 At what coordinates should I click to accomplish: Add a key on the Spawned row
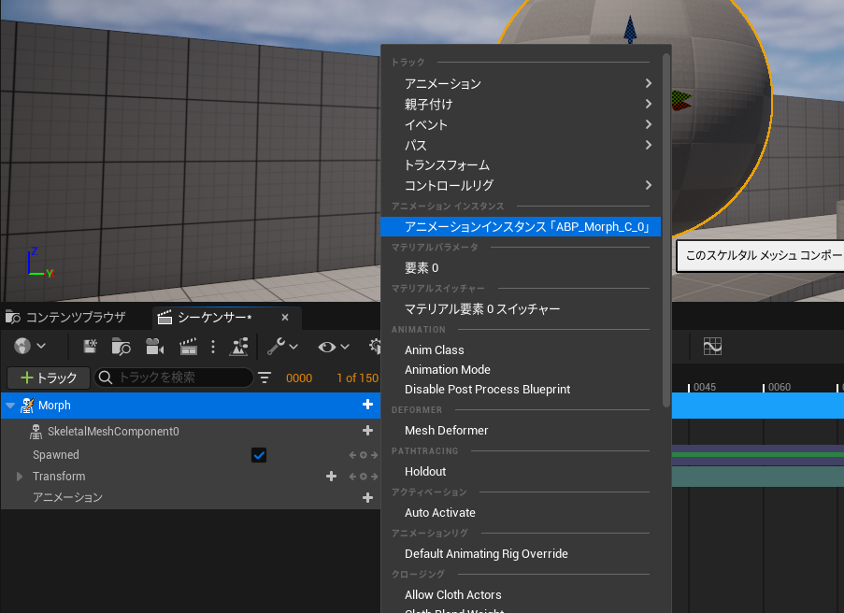(x=364, y=455)
